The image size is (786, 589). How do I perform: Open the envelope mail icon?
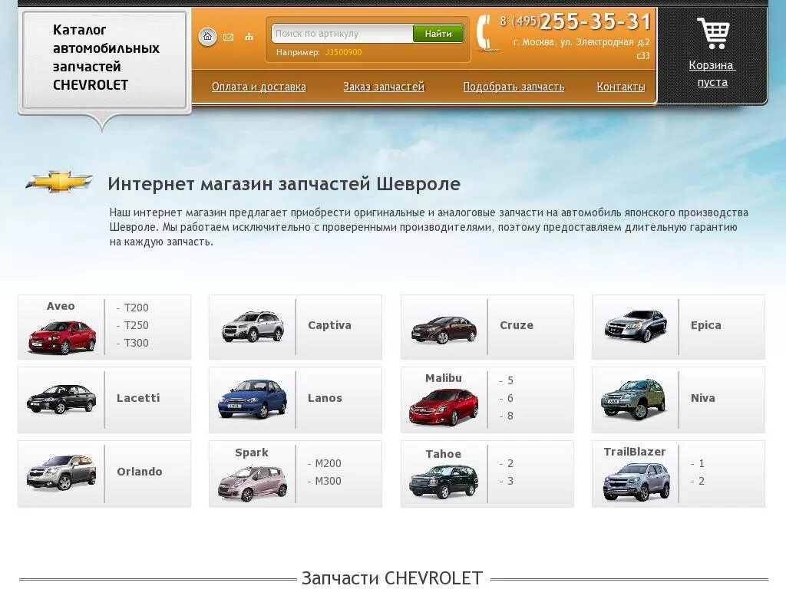[x=228, y=37]
